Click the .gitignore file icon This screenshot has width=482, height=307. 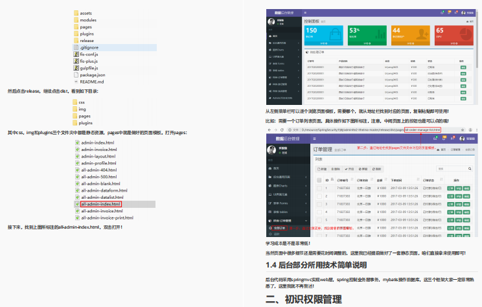pyautogui.click(x=76, y=47)
